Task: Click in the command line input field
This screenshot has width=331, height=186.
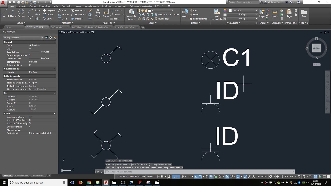Action: [200, 172]
